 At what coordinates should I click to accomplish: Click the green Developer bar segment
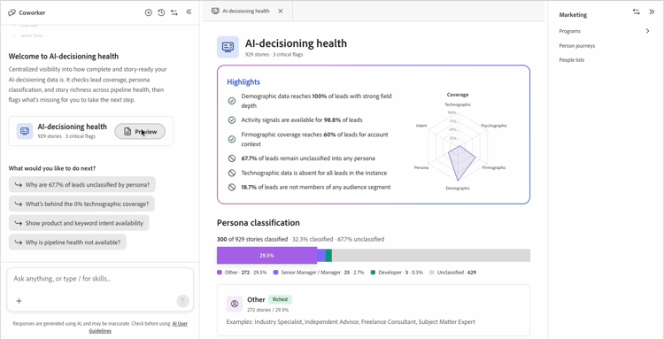328,256
